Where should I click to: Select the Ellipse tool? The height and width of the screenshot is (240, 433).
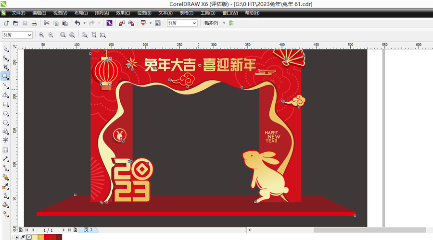pyautogui.click(x=5, y=113)
